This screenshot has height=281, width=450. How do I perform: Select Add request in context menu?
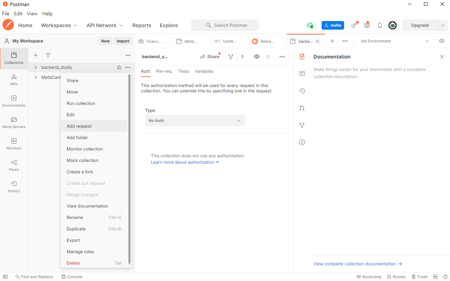pos(94,126)
